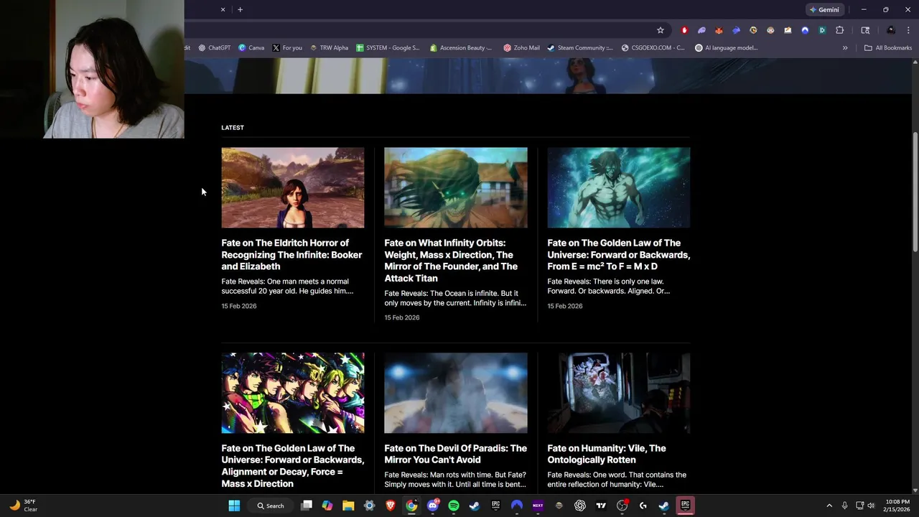Image resolution: width=919 pixels, height=517 pixels.
Task: Open the X 'For you' bookmark
Action: click(287, 48)
